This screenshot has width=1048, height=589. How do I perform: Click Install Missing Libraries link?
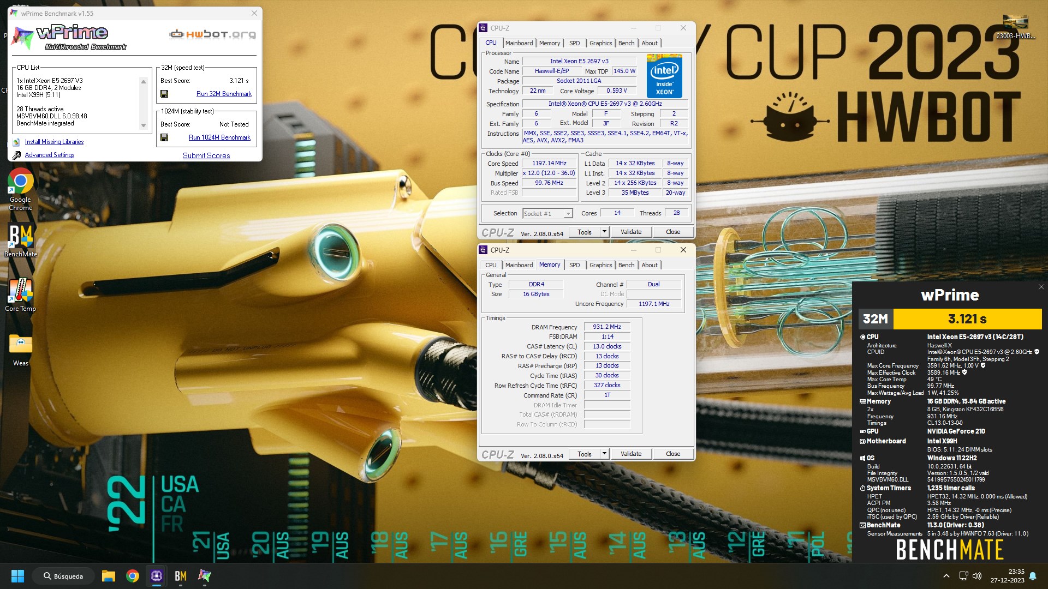pos(54,142)
